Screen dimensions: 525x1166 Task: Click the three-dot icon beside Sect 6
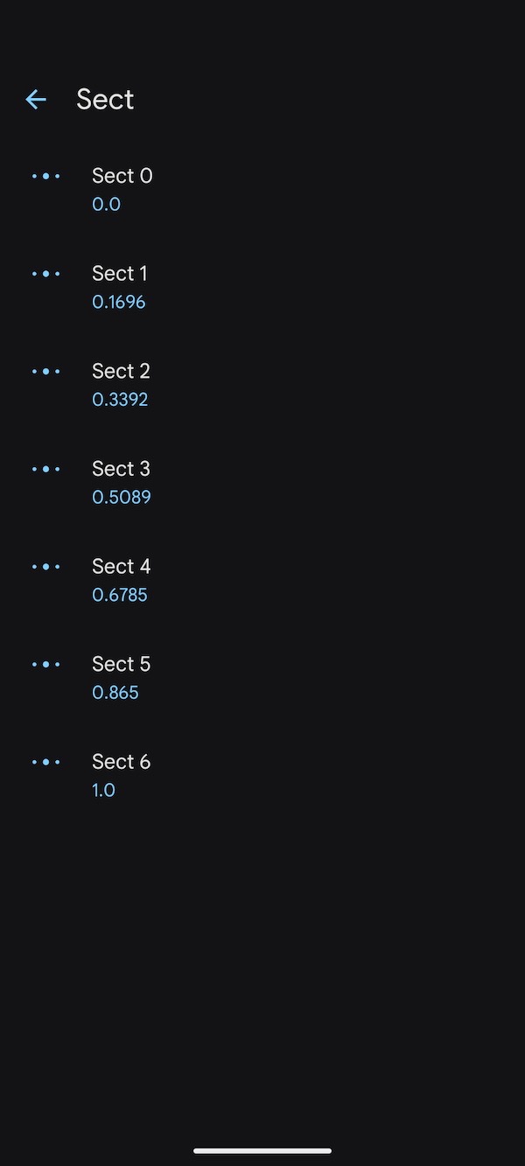(45, 762)
